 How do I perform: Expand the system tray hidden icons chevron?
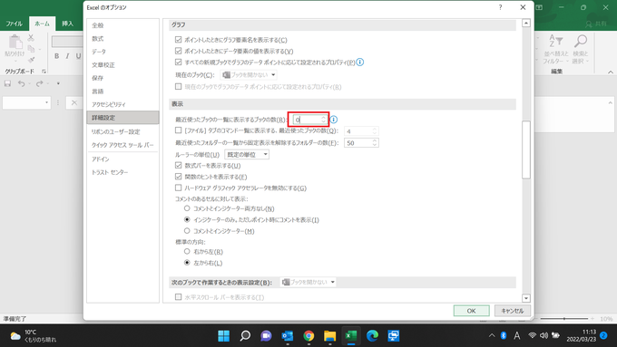[492, 335]
